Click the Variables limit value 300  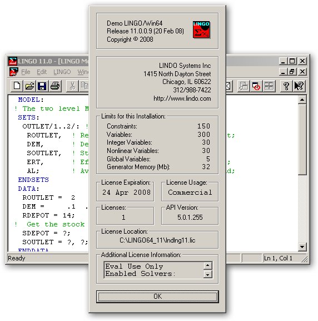point(203,135)
